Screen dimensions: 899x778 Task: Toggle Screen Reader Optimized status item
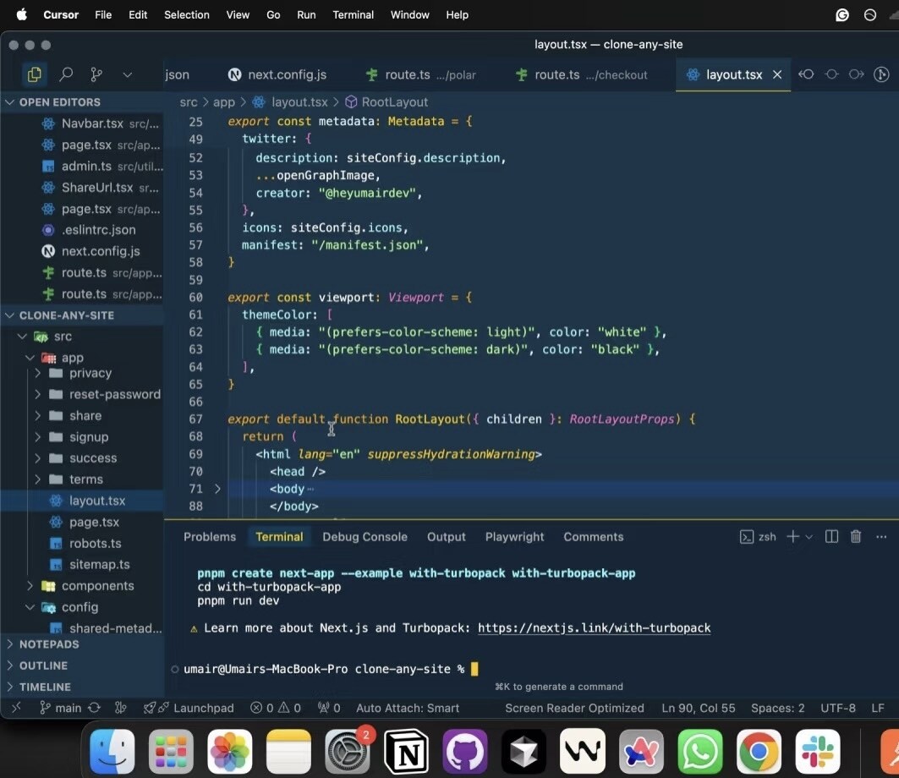(x=574, y=708)
